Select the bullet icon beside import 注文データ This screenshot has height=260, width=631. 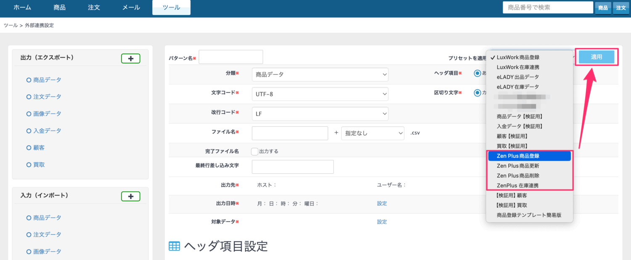pos(29,234)
